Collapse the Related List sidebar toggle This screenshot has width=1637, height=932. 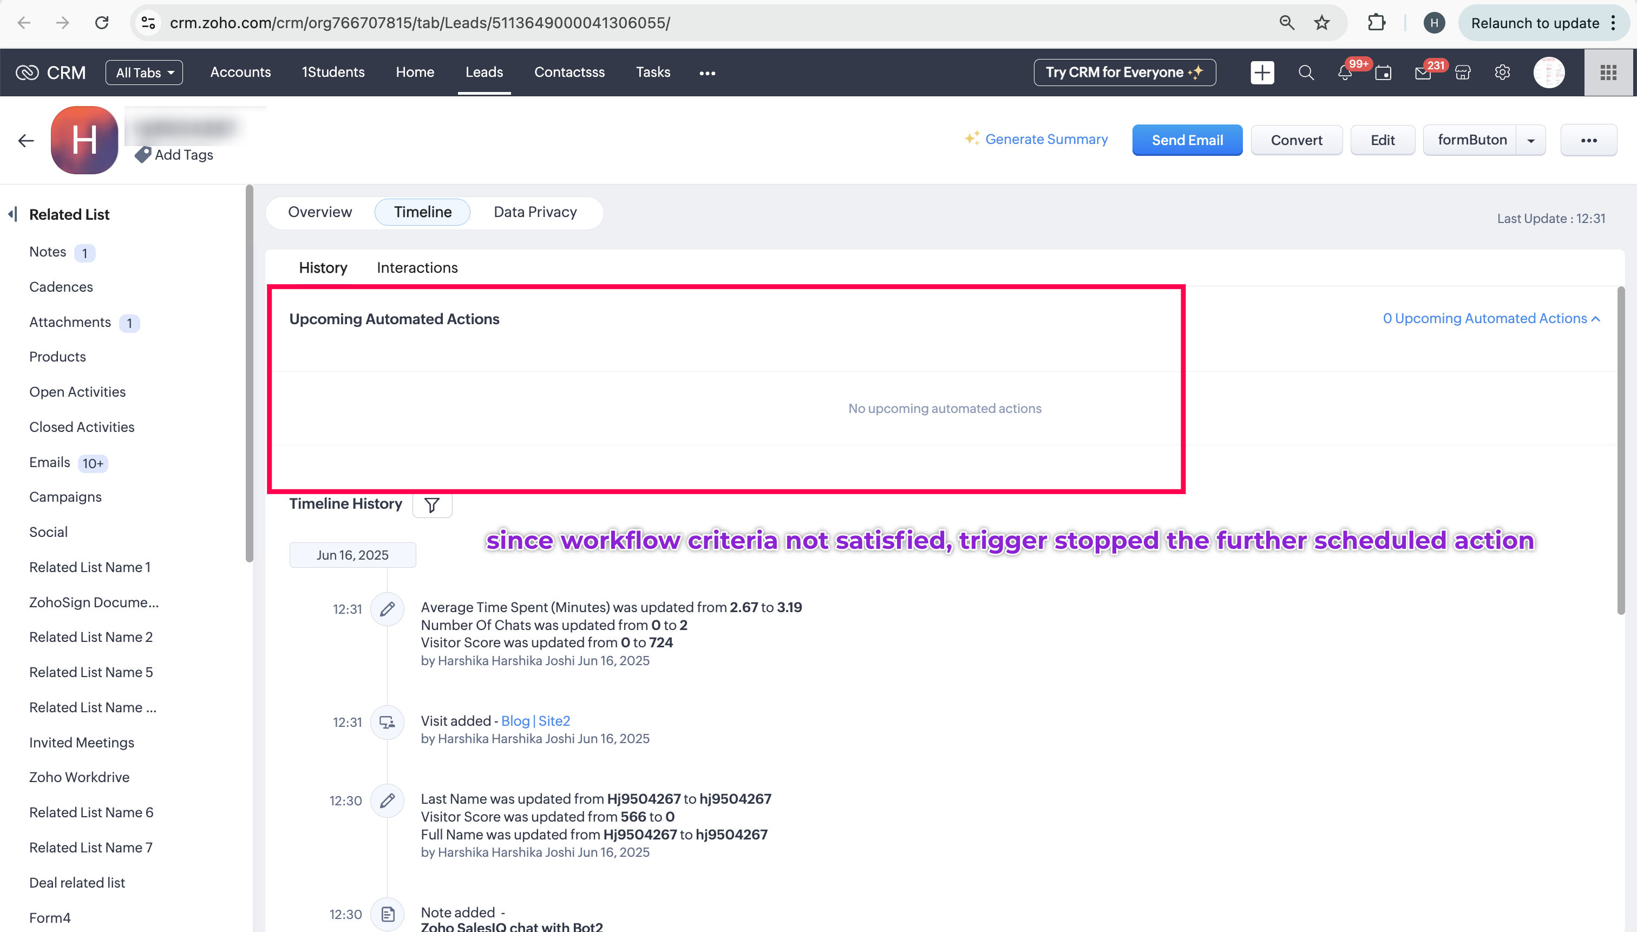click(13, 214)
